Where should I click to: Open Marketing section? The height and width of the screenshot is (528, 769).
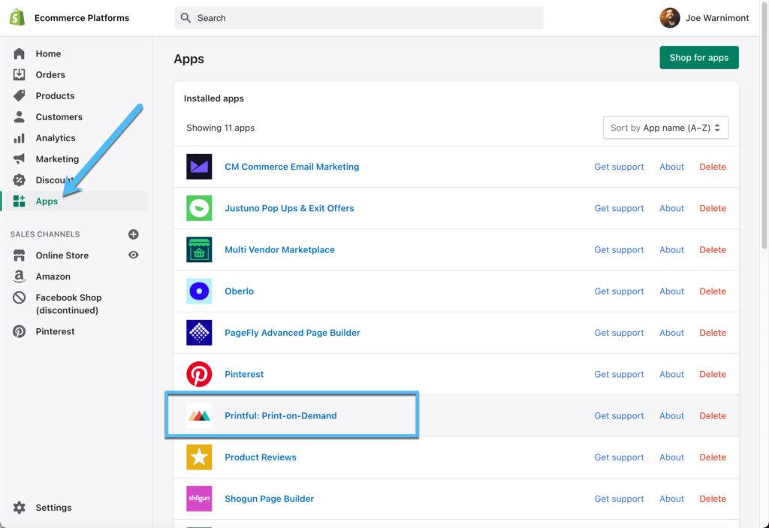point(57,159)
